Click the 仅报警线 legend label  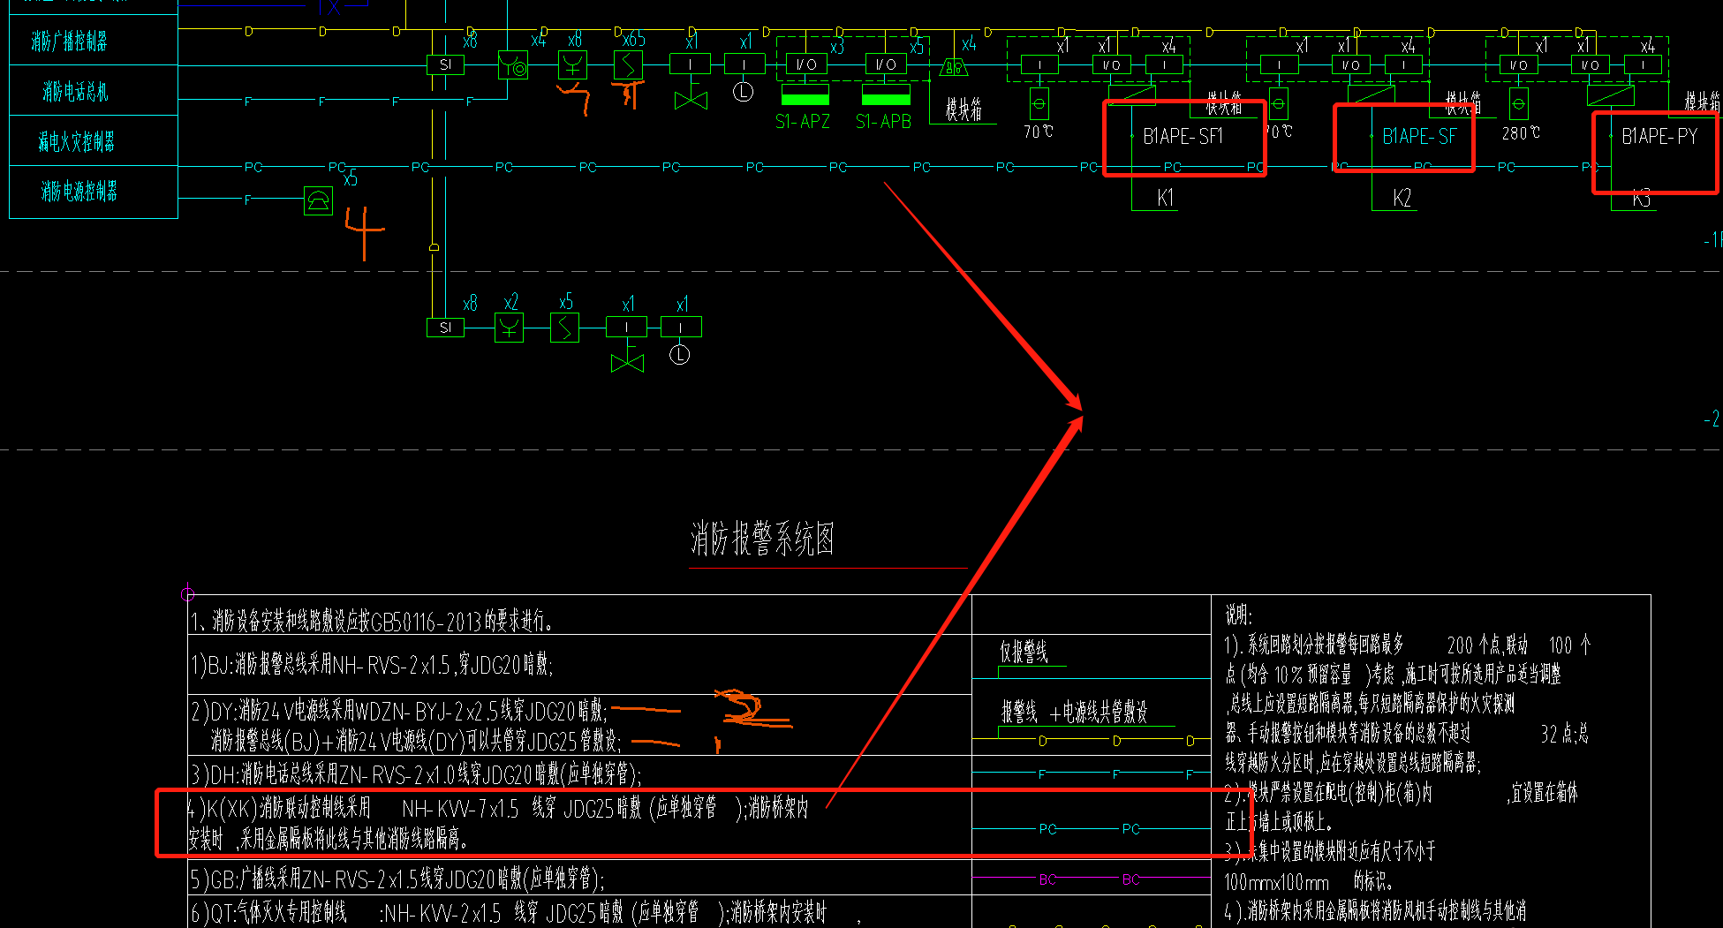[x=1024, y=653]
